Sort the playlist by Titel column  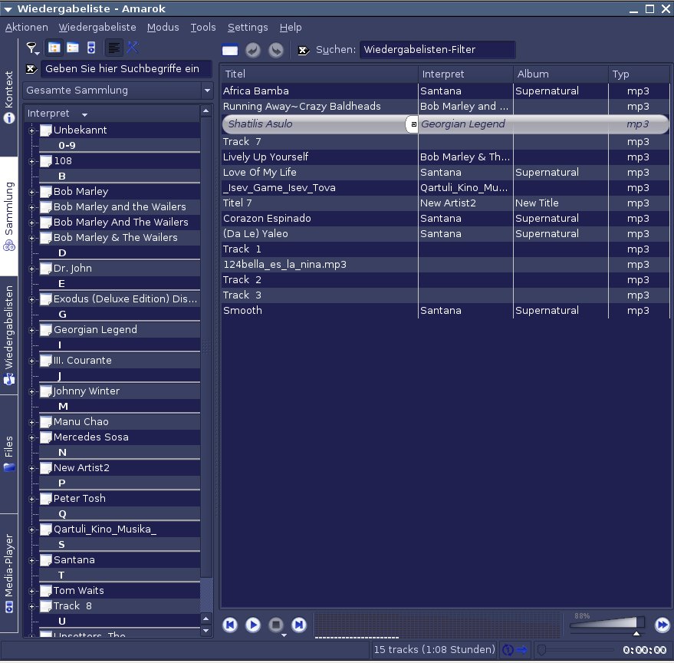coord(319,74)
